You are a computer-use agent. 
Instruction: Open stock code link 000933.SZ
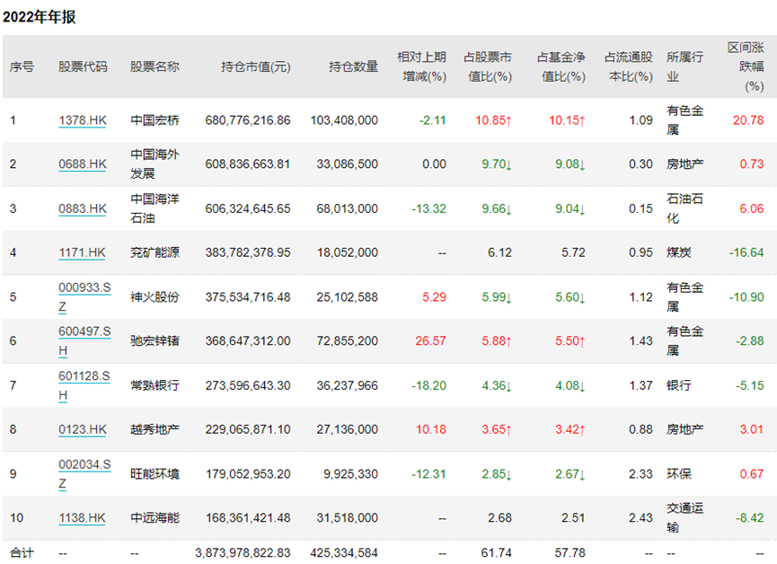[x=84, y=297]
